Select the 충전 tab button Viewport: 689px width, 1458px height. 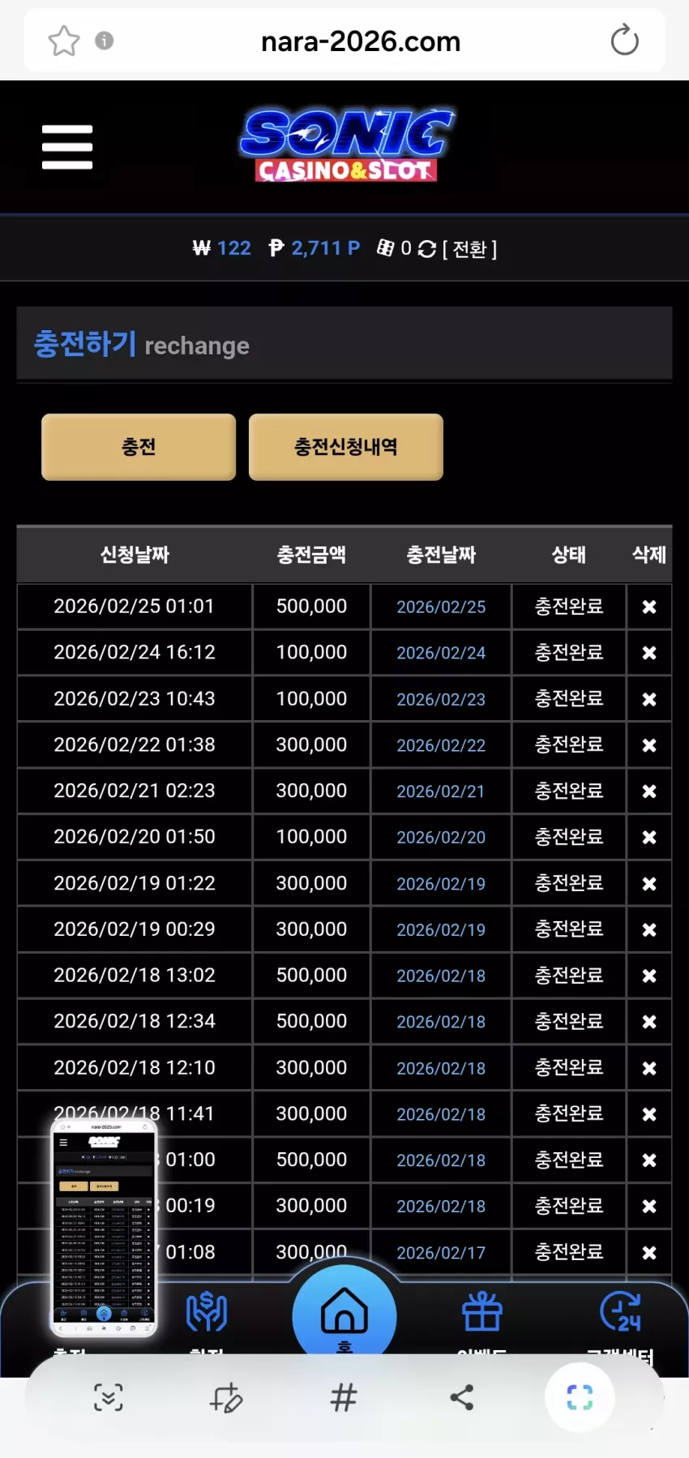pos(139,447)
